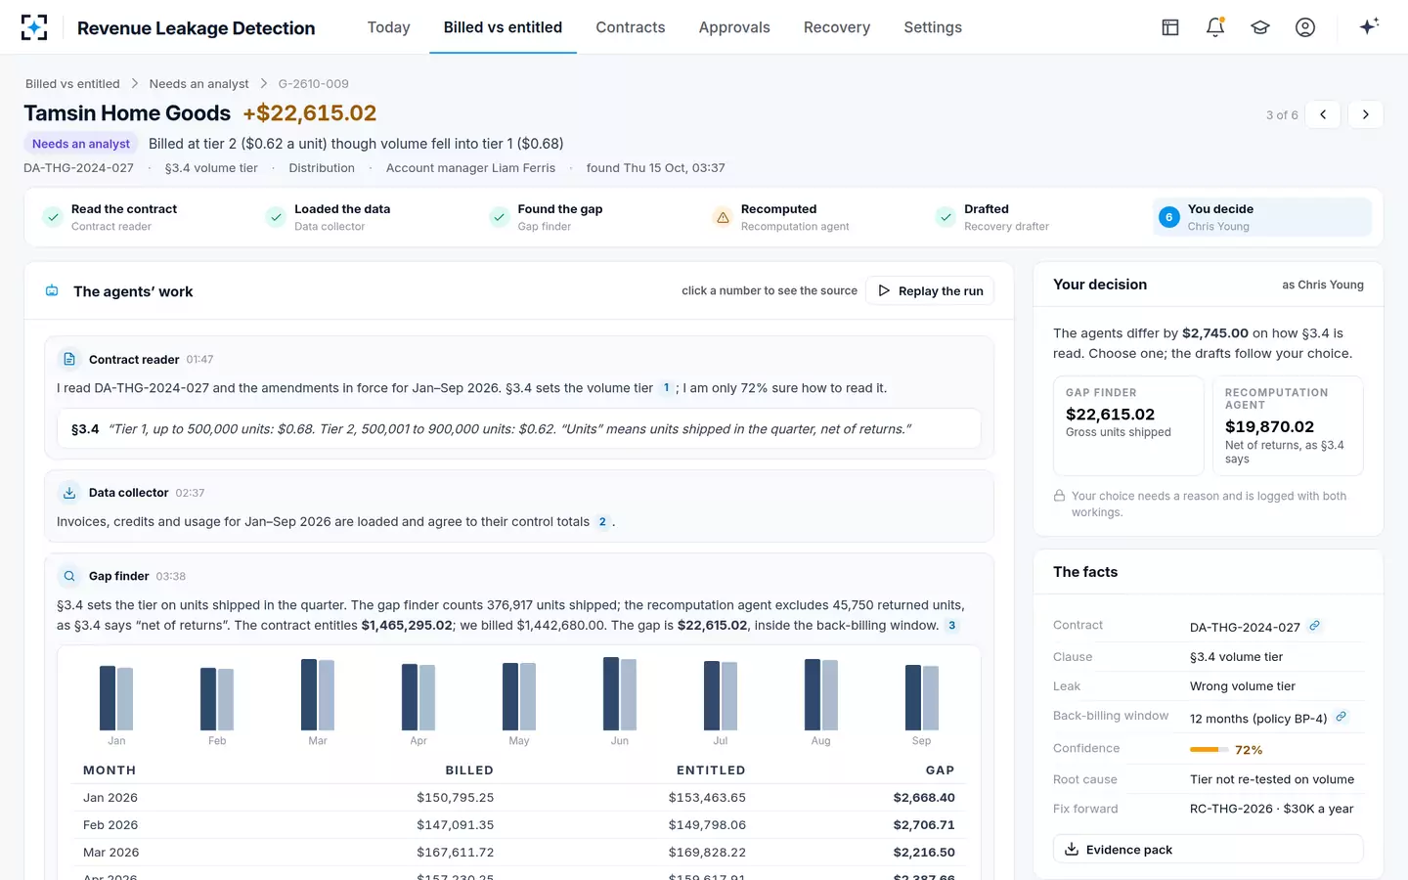The image size is (1408, 880).
Task: Open the AI sparkle assistant icon
Action: 1369,26
